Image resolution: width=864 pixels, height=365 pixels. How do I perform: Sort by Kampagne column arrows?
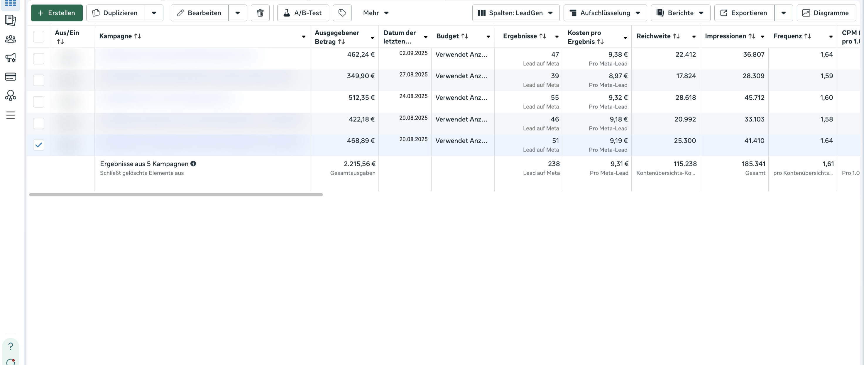[x=138, y=36]
